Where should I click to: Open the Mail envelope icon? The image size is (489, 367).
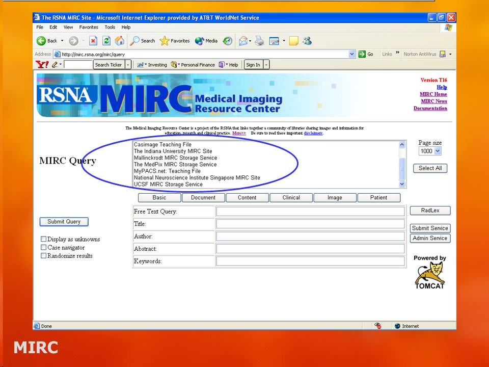[243, 41]
